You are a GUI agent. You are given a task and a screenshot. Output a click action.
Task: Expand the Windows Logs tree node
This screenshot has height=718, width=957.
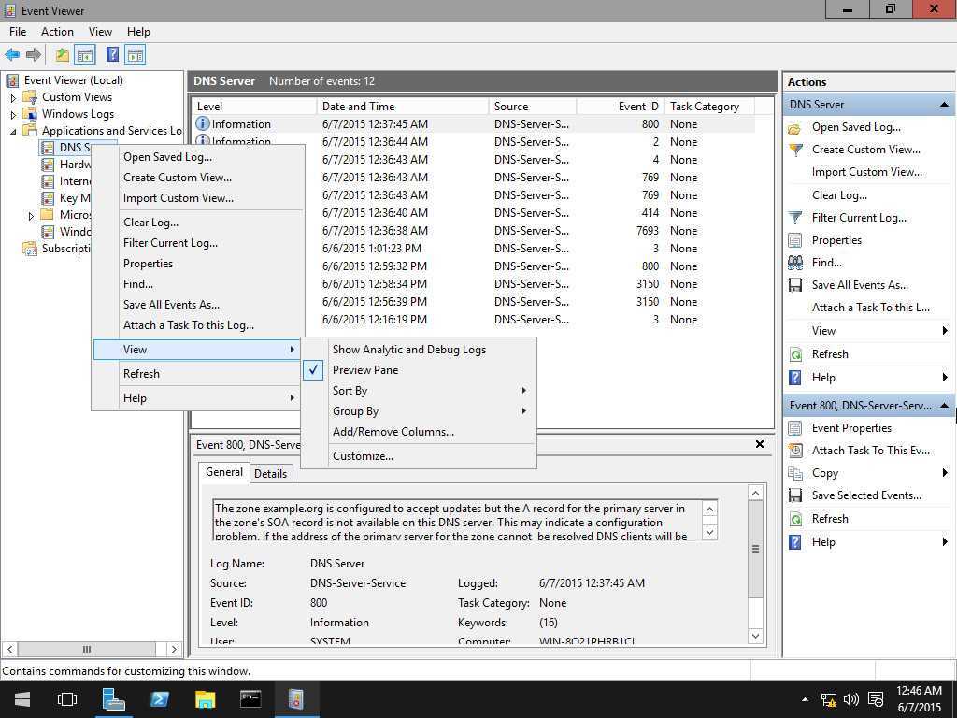click(x=13, y=114)
